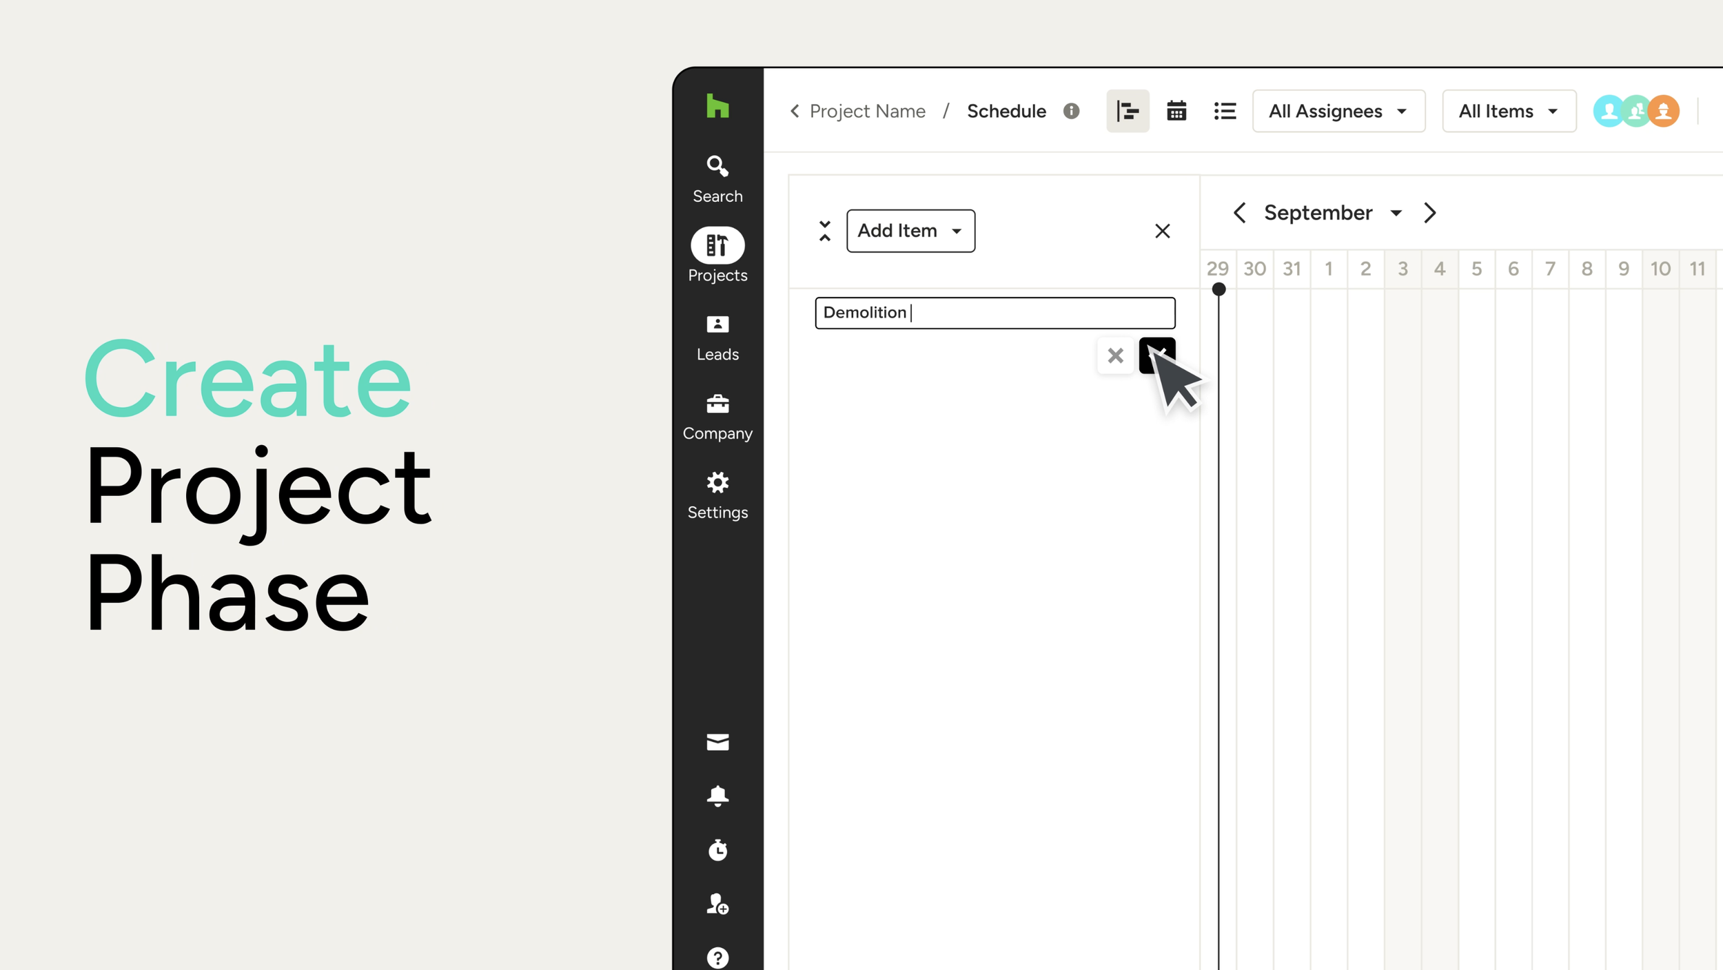Open the All Assignees dropdown
Screen dimensions: 1723x970
coord(1338,111)
